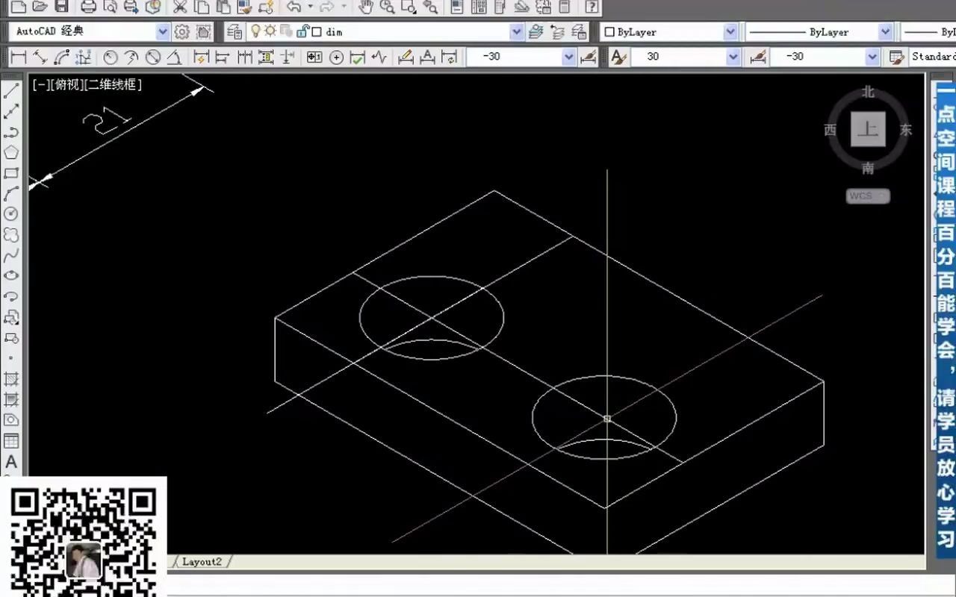The height and width of the screenshot is (597, 956).
Task: Select the Rectangle draw tool
Action: click(11, 173)
